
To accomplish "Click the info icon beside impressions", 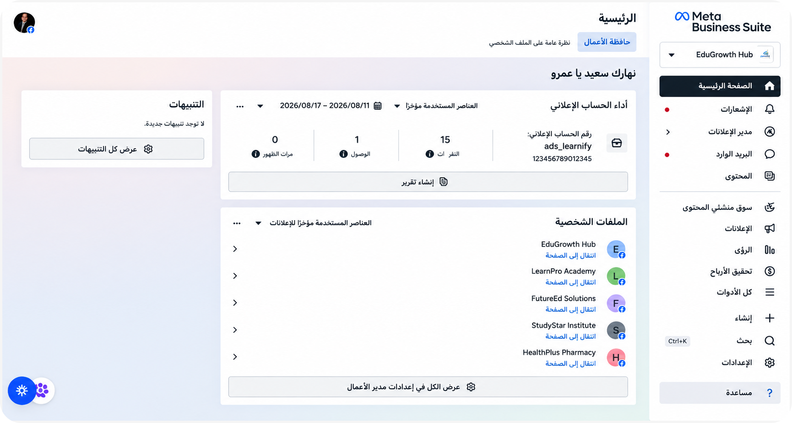I will [x=255, y=154].
